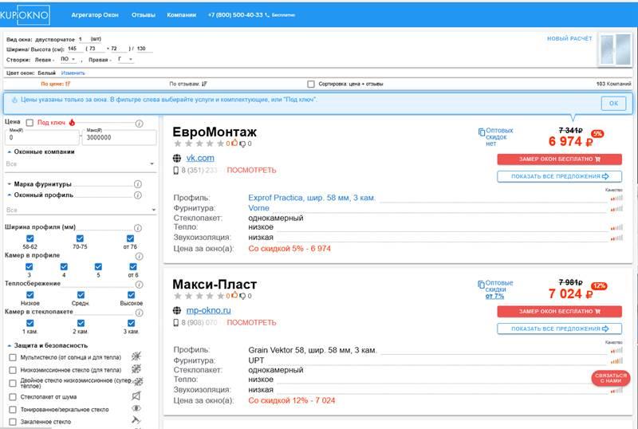Uncheck the Низкое heat-saving checkbox
638x429 pixels.
[30, 295]
